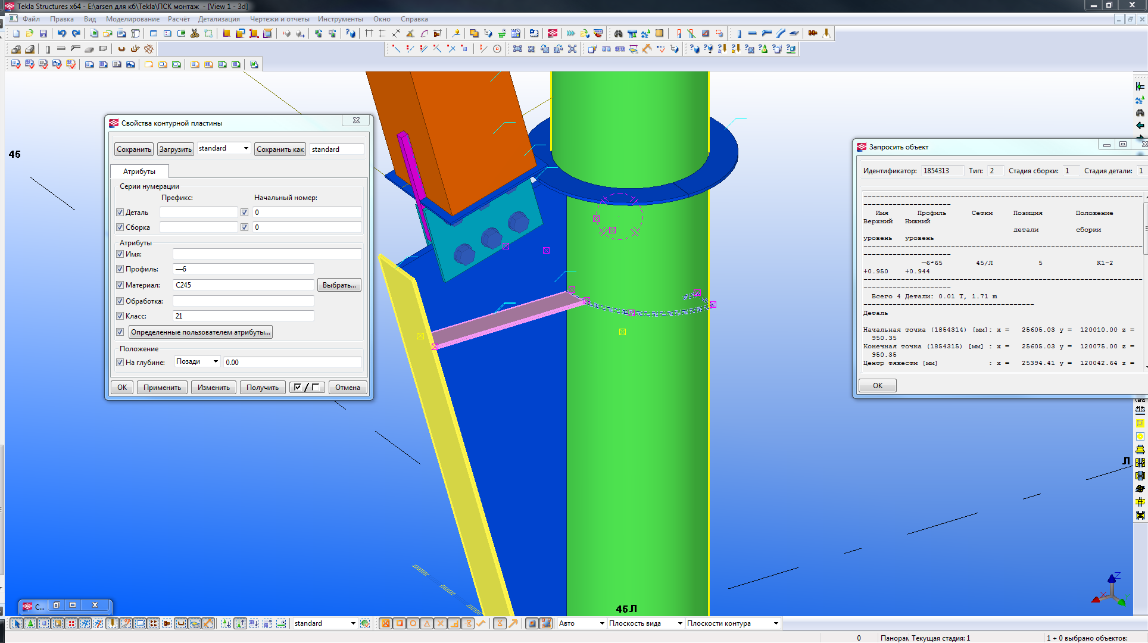The height and width of the screenshot is (643, 1148).
Task: Click the scissors Cut icon
Action: click(194, 33)
